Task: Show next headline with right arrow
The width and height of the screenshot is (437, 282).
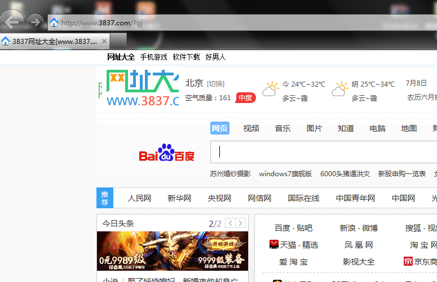Action: coord(241,223)
